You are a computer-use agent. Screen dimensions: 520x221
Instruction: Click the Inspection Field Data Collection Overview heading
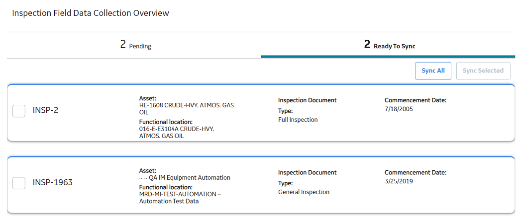(91, 13)
